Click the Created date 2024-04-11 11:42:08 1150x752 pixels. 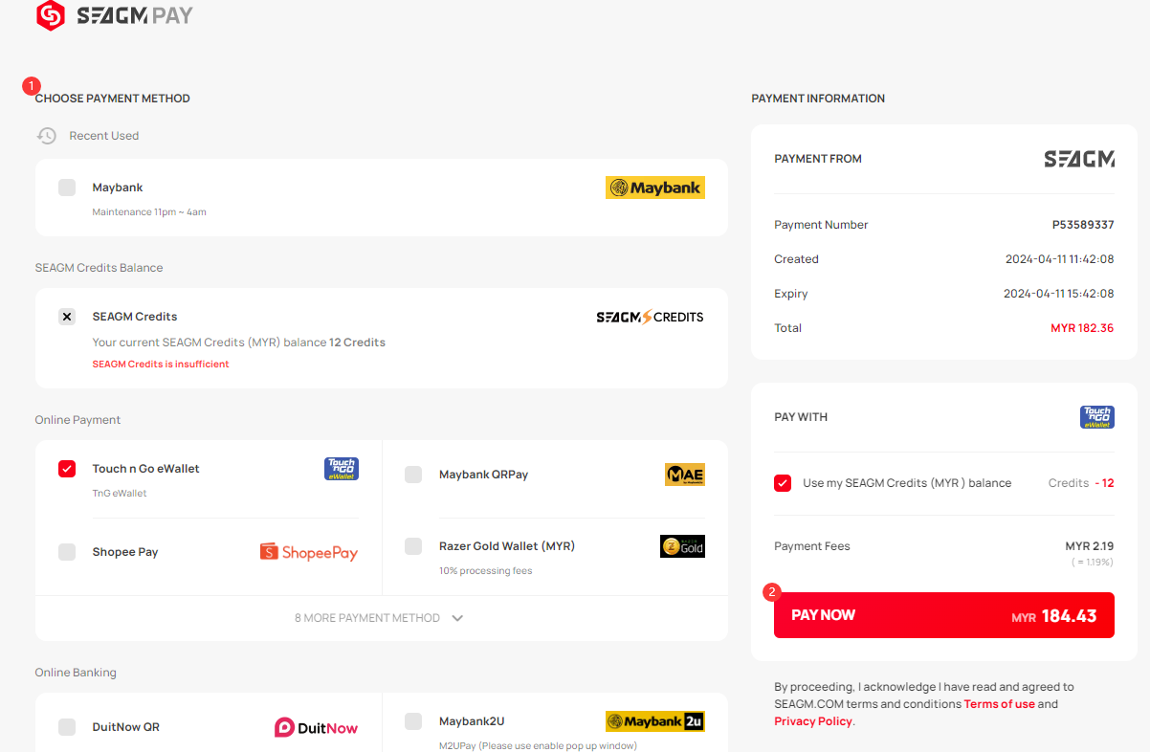pos(1060,259)
